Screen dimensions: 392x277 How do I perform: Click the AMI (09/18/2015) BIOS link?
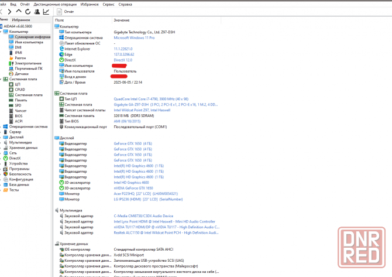127,121
